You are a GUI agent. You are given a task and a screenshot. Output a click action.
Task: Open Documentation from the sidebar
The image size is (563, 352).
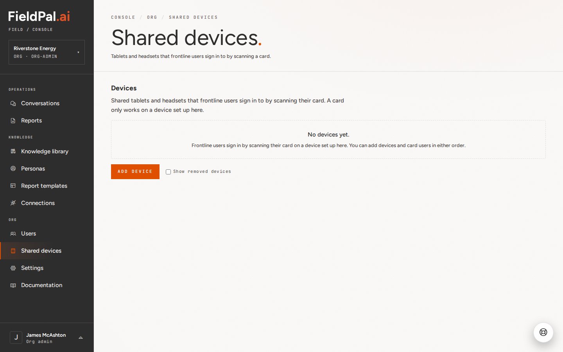tap(47, 285)
